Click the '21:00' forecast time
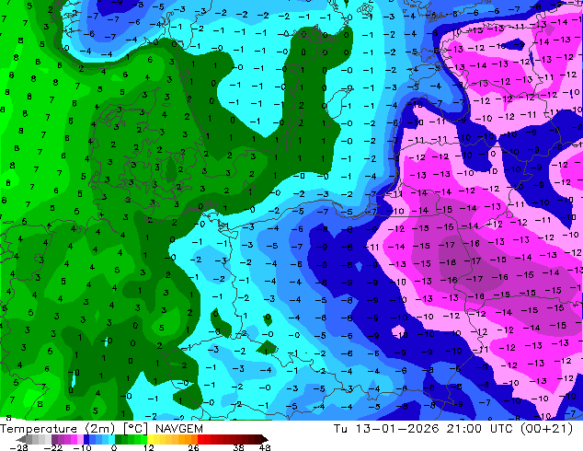The width and height of the screenshot is (583, 451). (464, 429)
